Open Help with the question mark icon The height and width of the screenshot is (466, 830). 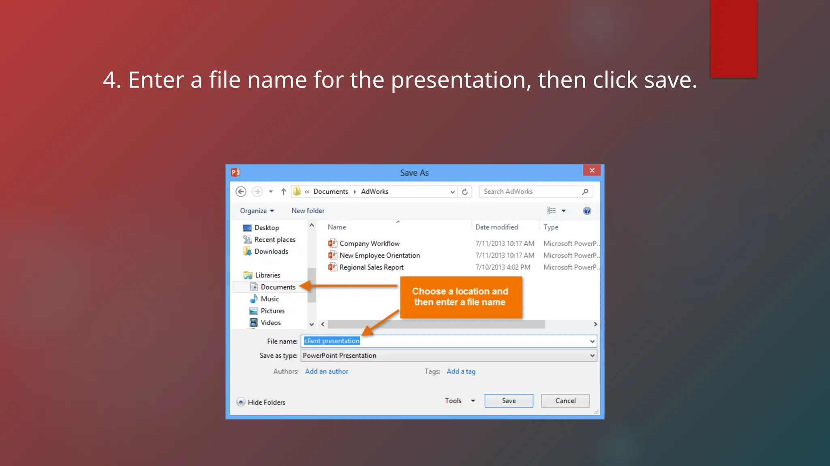pyautogui.click(x=587, y=211)
